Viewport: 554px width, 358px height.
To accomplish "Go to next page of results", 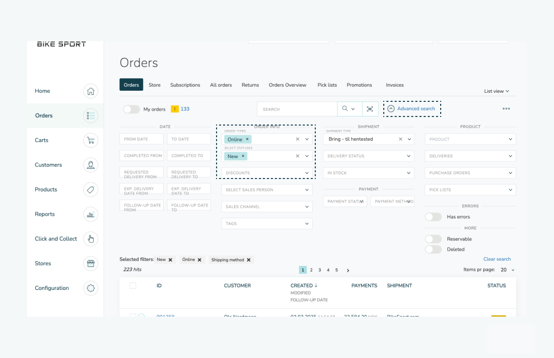I will point(348,270).
